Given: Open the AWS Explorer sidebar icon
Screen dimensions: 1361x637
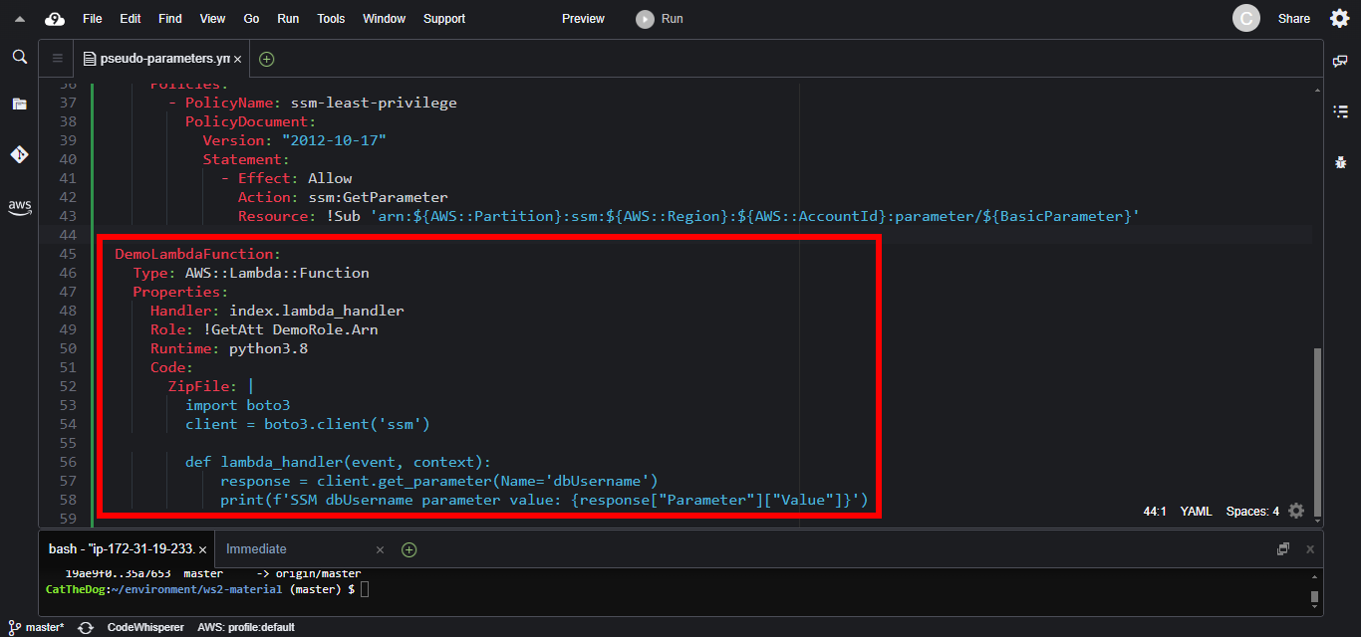Looking at the screenshot, I should pos(19,207).
